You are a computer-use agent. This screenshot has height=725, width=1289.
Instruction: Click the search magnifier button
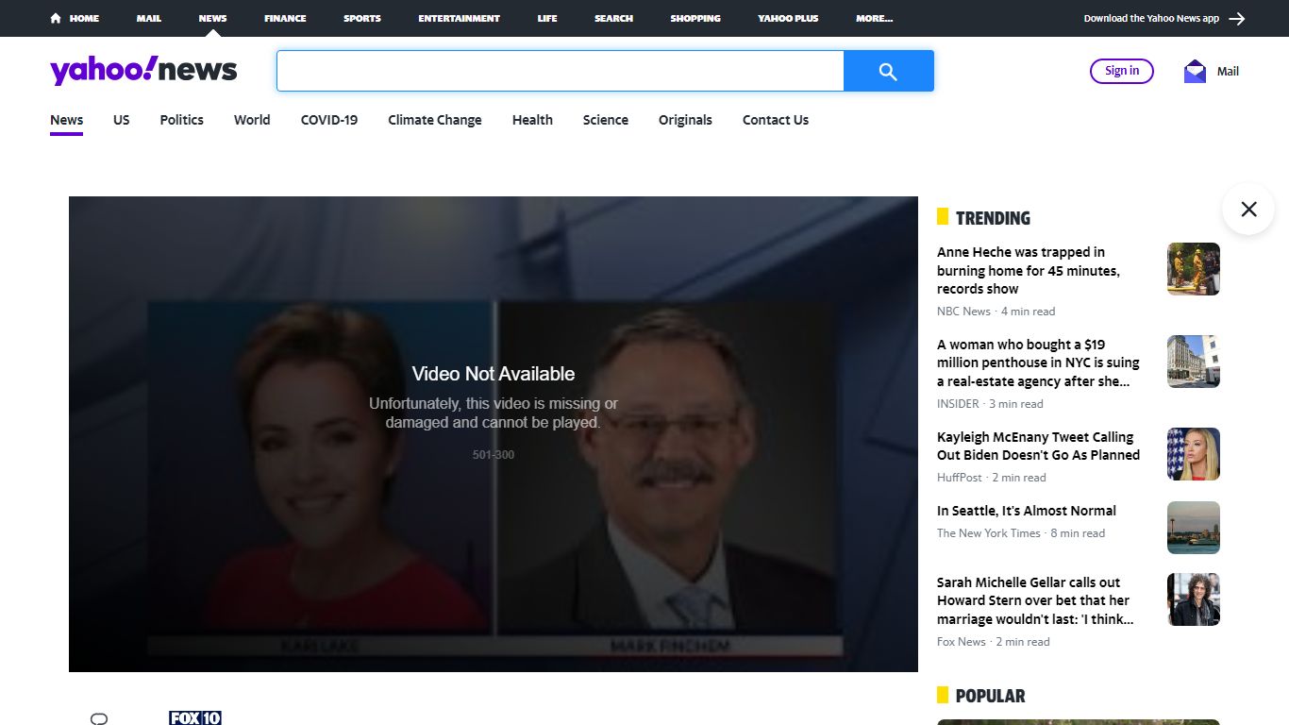pos(888,71)
